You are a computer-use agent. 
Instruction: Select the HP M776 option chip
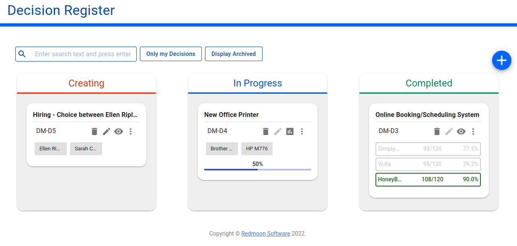(257, 149)
